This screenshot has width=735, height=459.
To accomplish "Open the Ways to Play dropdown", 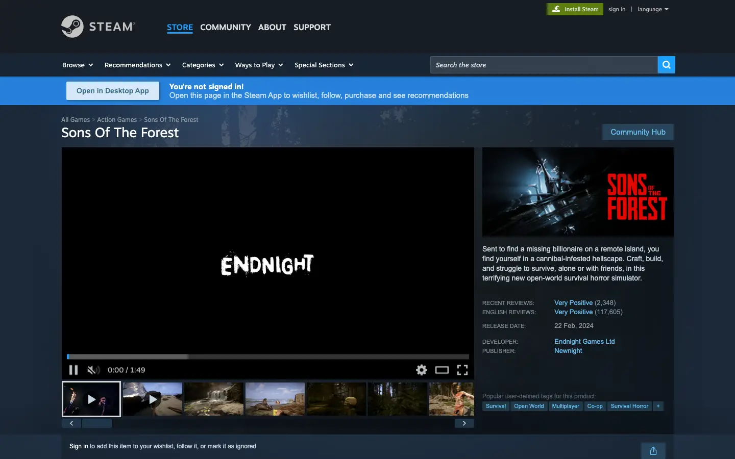I will [x=259, y=65].
